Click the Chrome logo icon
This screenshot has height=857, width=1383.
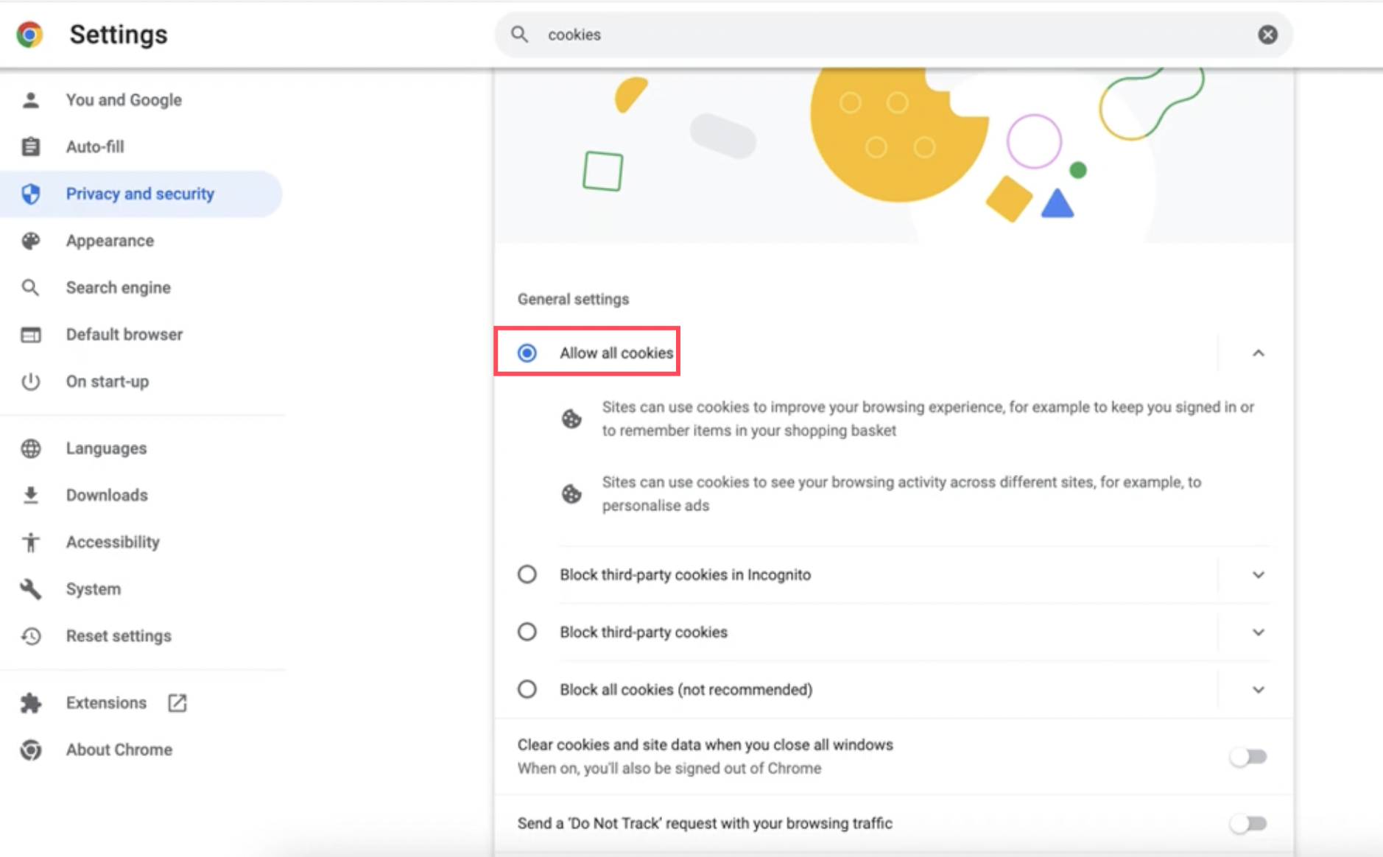pos(30,34)
